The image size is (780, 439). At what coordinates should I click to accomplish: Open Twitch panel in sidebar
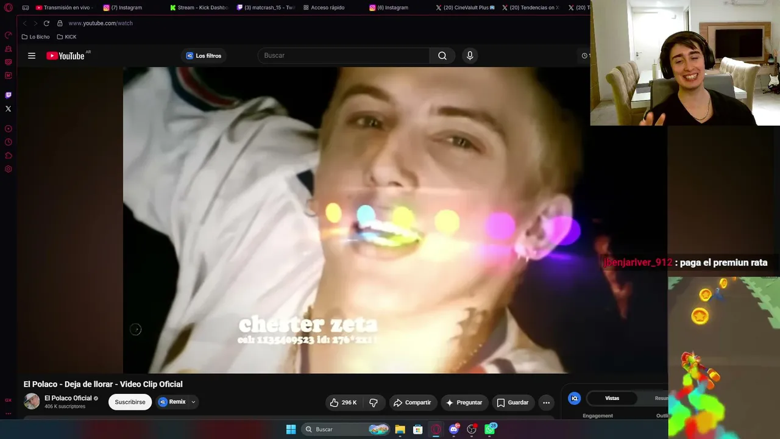pos(9,95)
